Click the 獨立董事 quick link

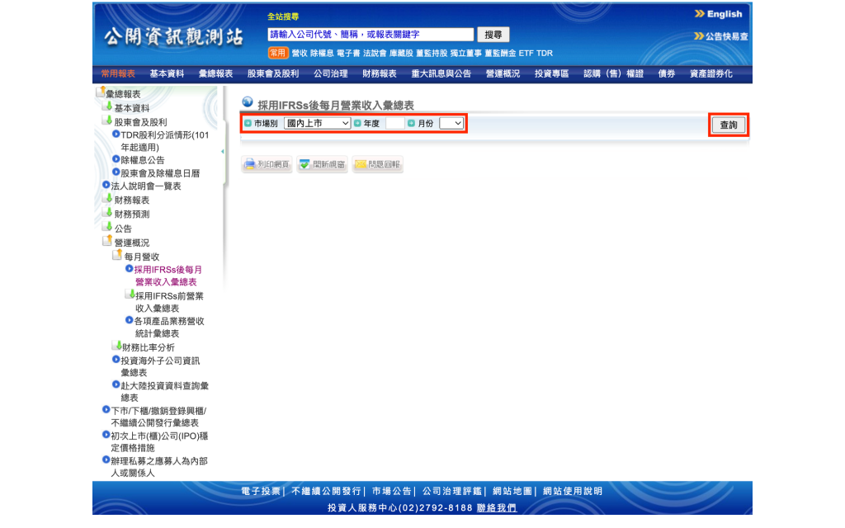coord(466,54)
